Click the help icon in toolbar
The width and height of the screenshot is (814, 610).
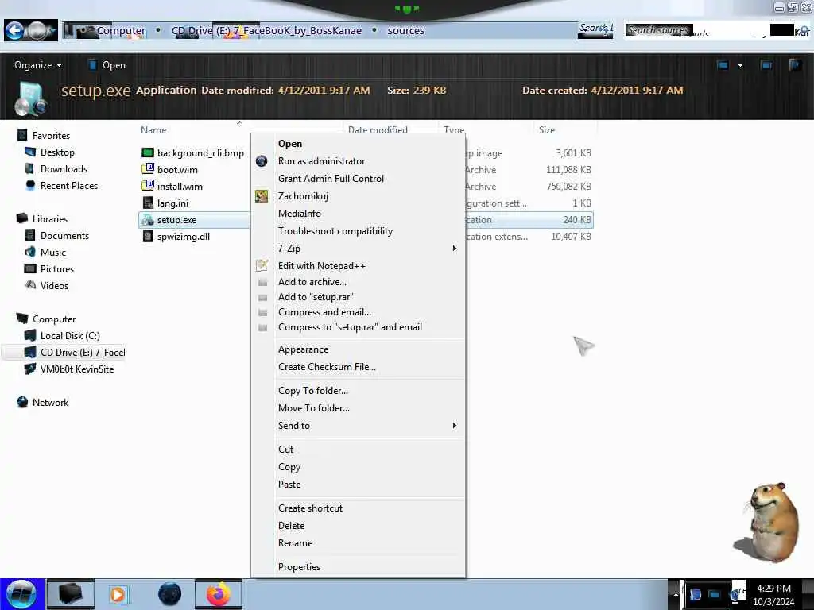click(x=795, y=65)
